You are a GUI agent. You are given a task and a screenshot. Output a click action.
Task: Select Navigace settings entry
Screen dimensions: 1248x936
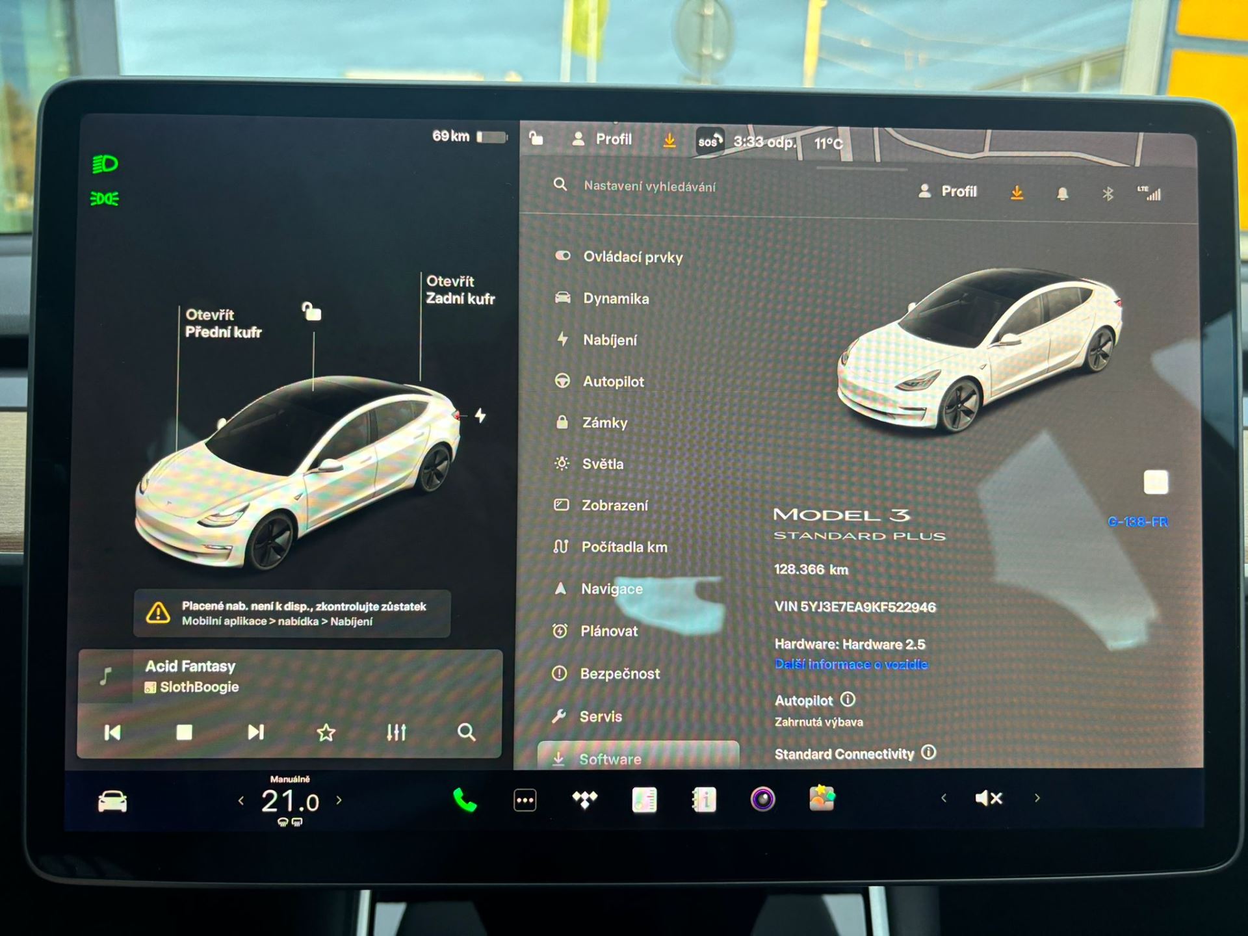(x=598, y=589)
